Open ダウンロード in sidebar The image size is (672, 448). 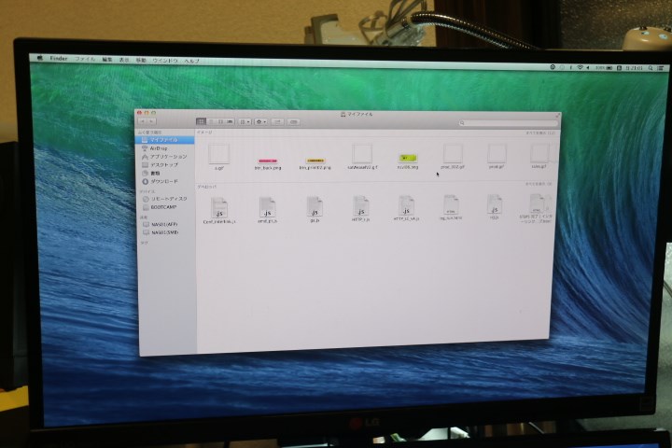(165, 181)
